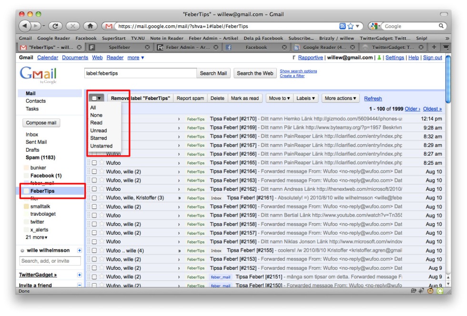Click the smalltalk label color swatch

[x=26, y=207]
